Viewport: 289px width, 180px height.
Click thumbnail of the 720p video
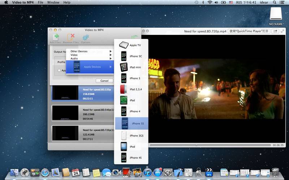[65, 133]
